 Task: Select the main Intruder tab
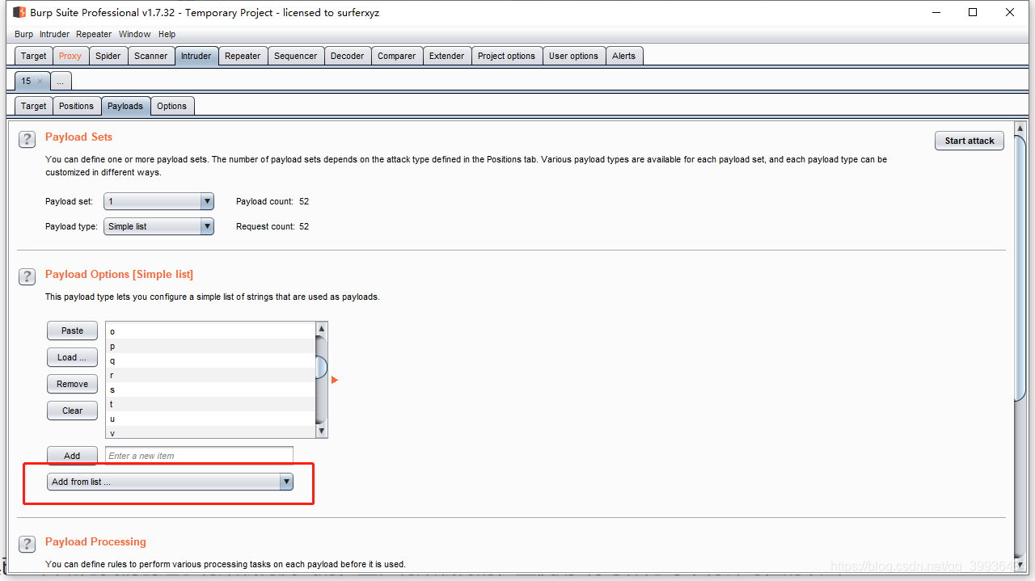click(x=196, y=56)
